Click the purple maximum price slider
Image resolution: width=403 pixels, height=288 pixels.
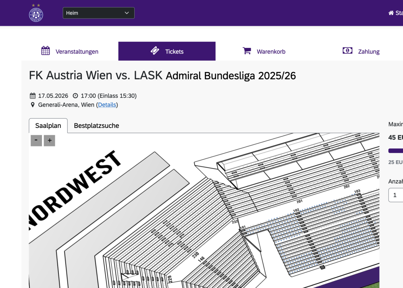pos(396,151)
